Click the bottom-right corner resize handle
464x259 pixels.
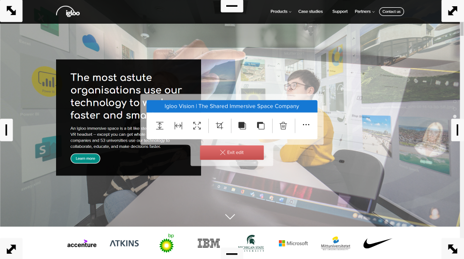click(452, 249)
